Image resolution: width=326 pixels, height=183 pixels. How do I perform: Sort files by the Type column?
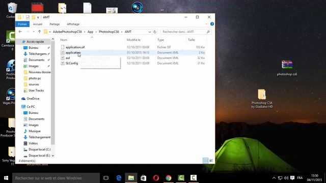click(x=160, y=40)
